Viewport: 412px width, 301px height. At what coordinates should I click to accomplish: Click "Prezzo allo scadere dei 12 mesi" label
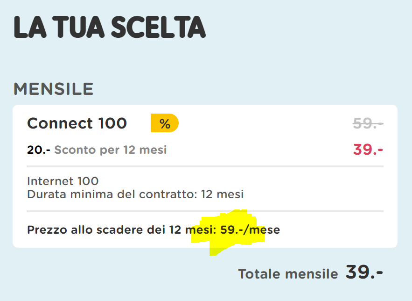point(120,230)
